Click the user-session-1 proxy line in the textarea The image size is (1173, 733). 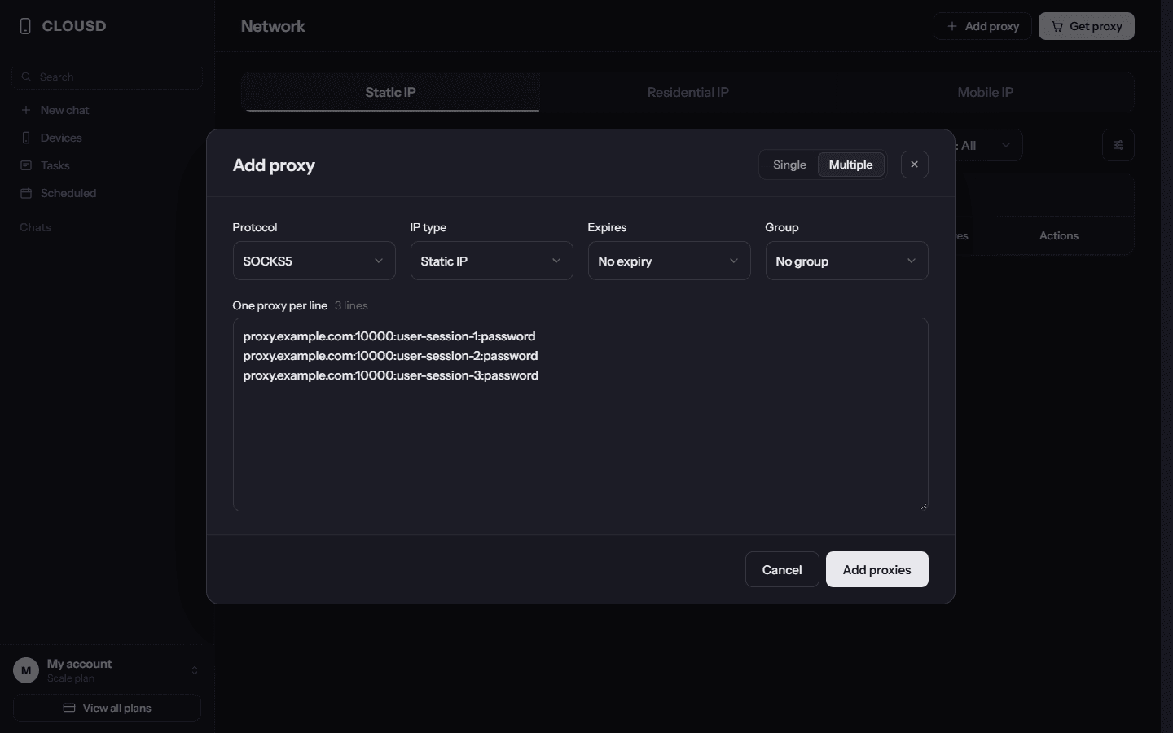tap(389, 336)
